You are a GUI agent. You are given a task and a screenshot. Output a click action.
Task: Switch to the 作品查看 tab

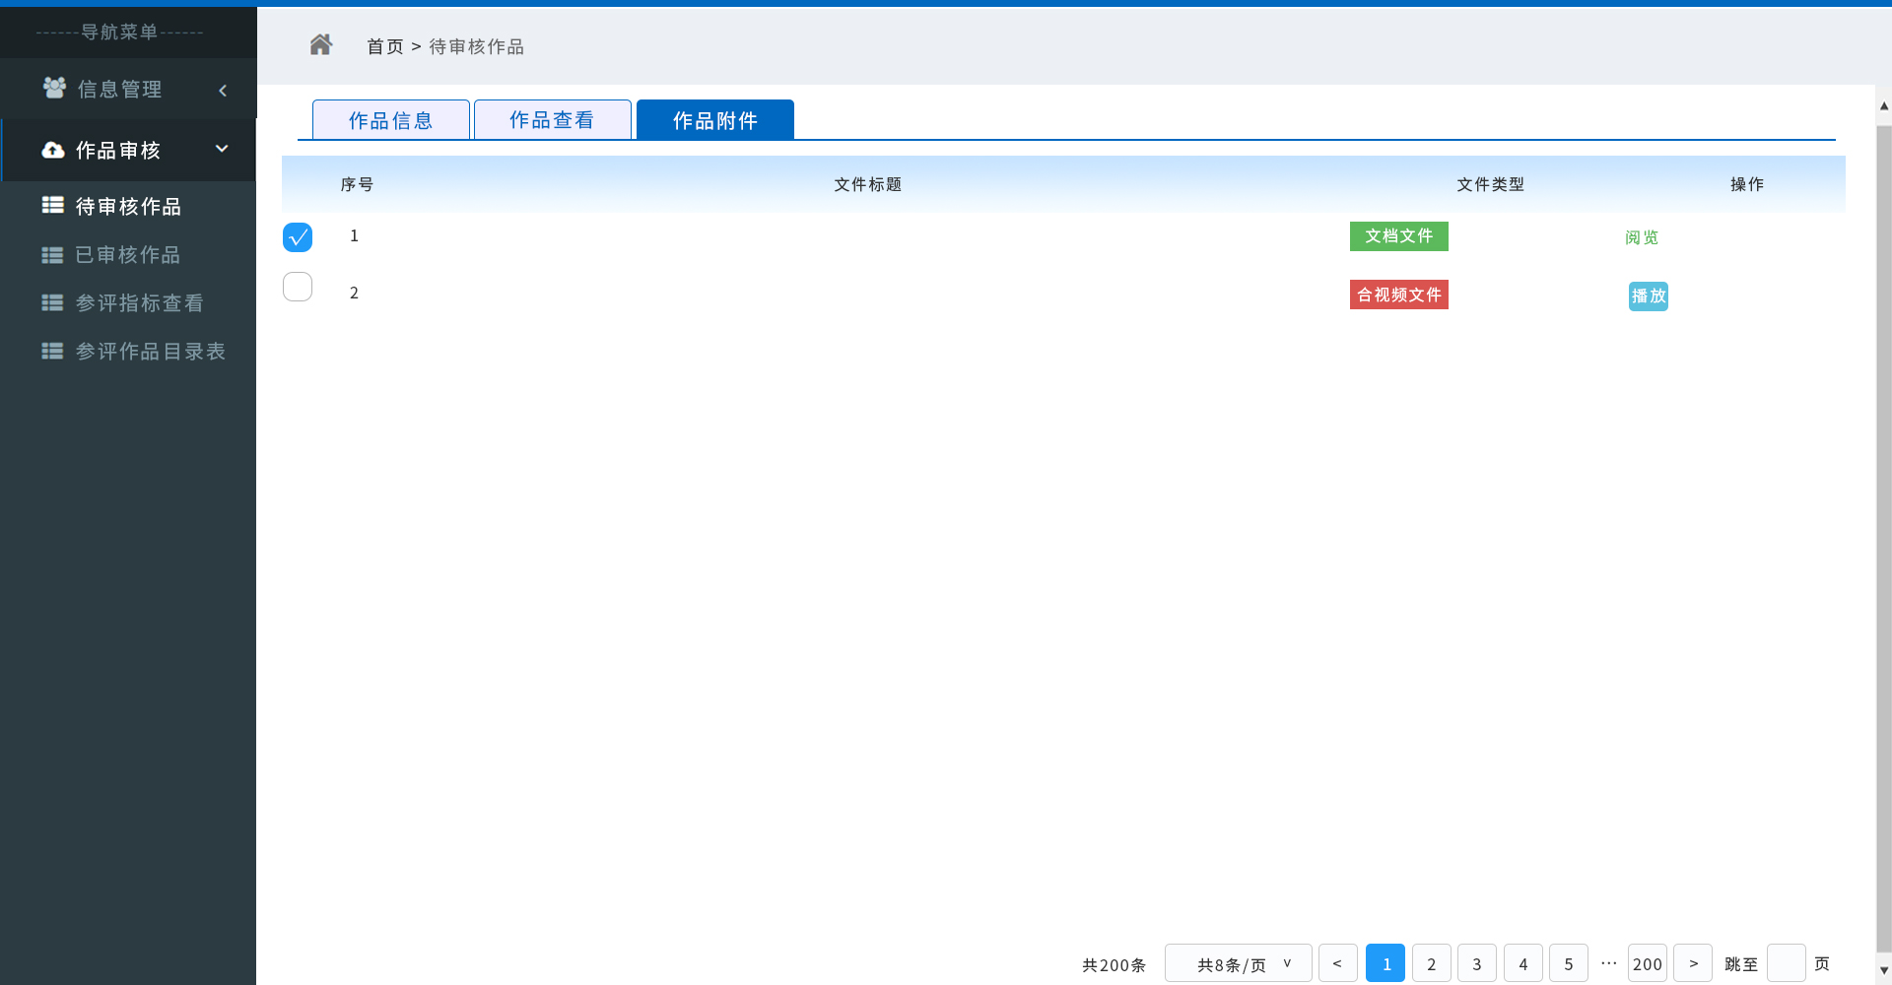click(x=552, y=120)
